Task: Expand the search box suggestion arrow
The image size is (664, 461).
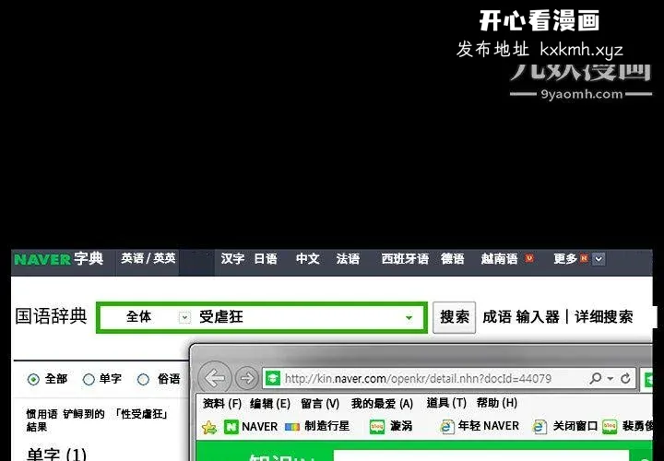Action: coord(409,317)
